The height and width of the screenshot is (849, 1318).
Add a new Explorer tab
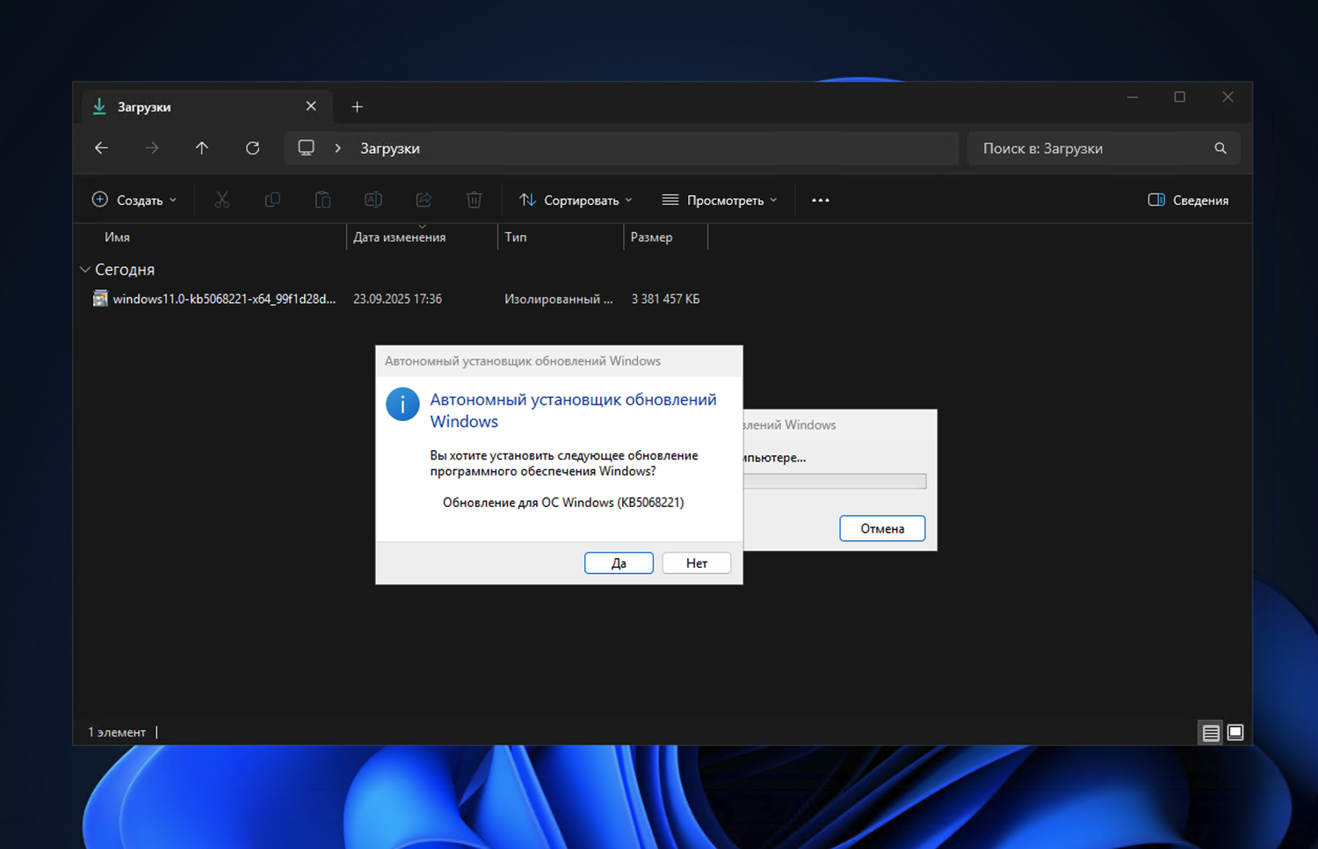tap(357, 107)
